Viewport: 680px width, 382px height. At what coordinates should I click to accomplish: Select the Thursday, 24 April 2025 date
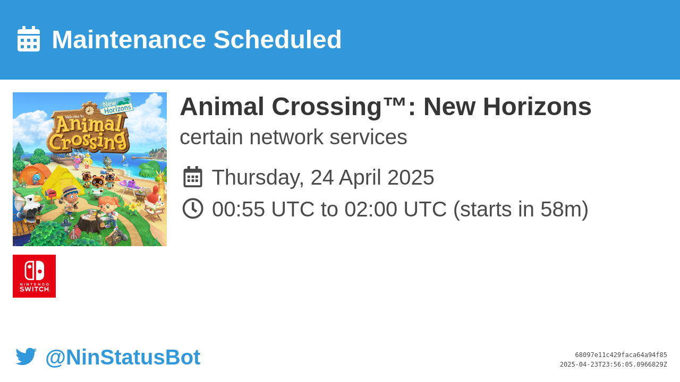(x=323, y=177)
